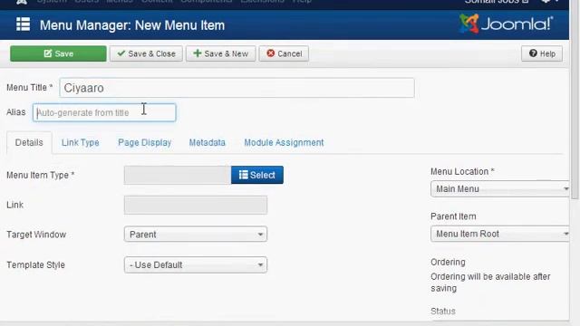
Task: Click the red X icon on Cancel
Action: click(271, 53)
